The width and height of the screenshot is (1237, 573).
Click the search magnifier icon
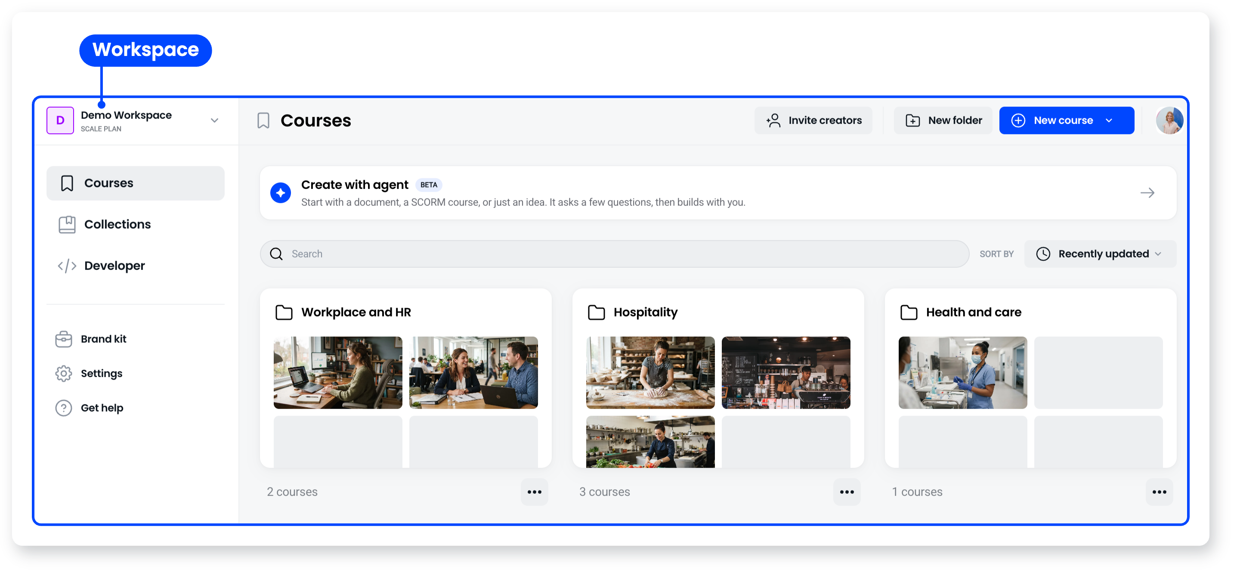point(277,254)
